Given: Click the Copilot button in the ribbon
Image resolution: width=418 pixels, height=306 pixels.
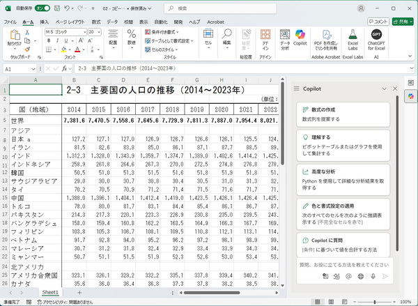Looking at the screenshot, I should tap(300, 38).
